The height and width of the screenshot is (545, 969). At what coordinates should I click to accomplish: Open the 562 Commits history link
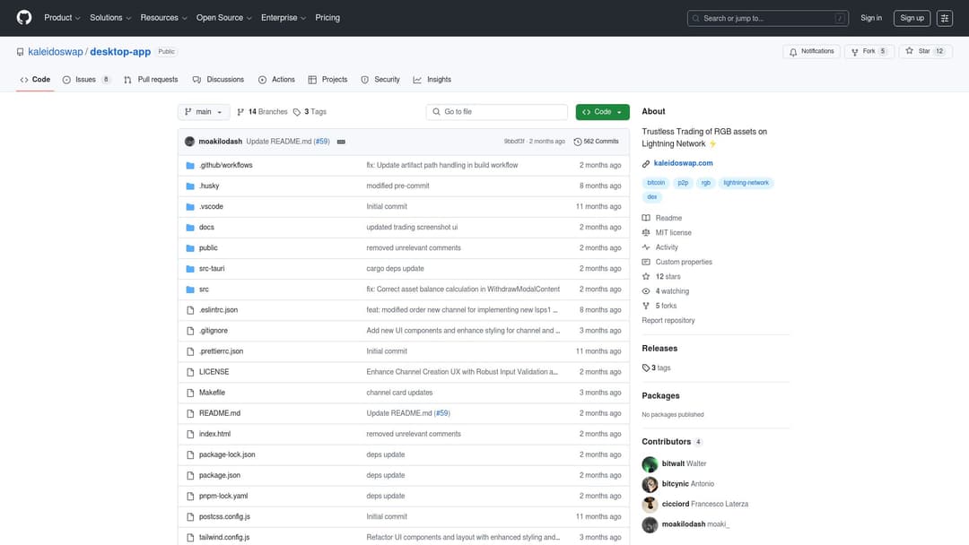(597, 142)
